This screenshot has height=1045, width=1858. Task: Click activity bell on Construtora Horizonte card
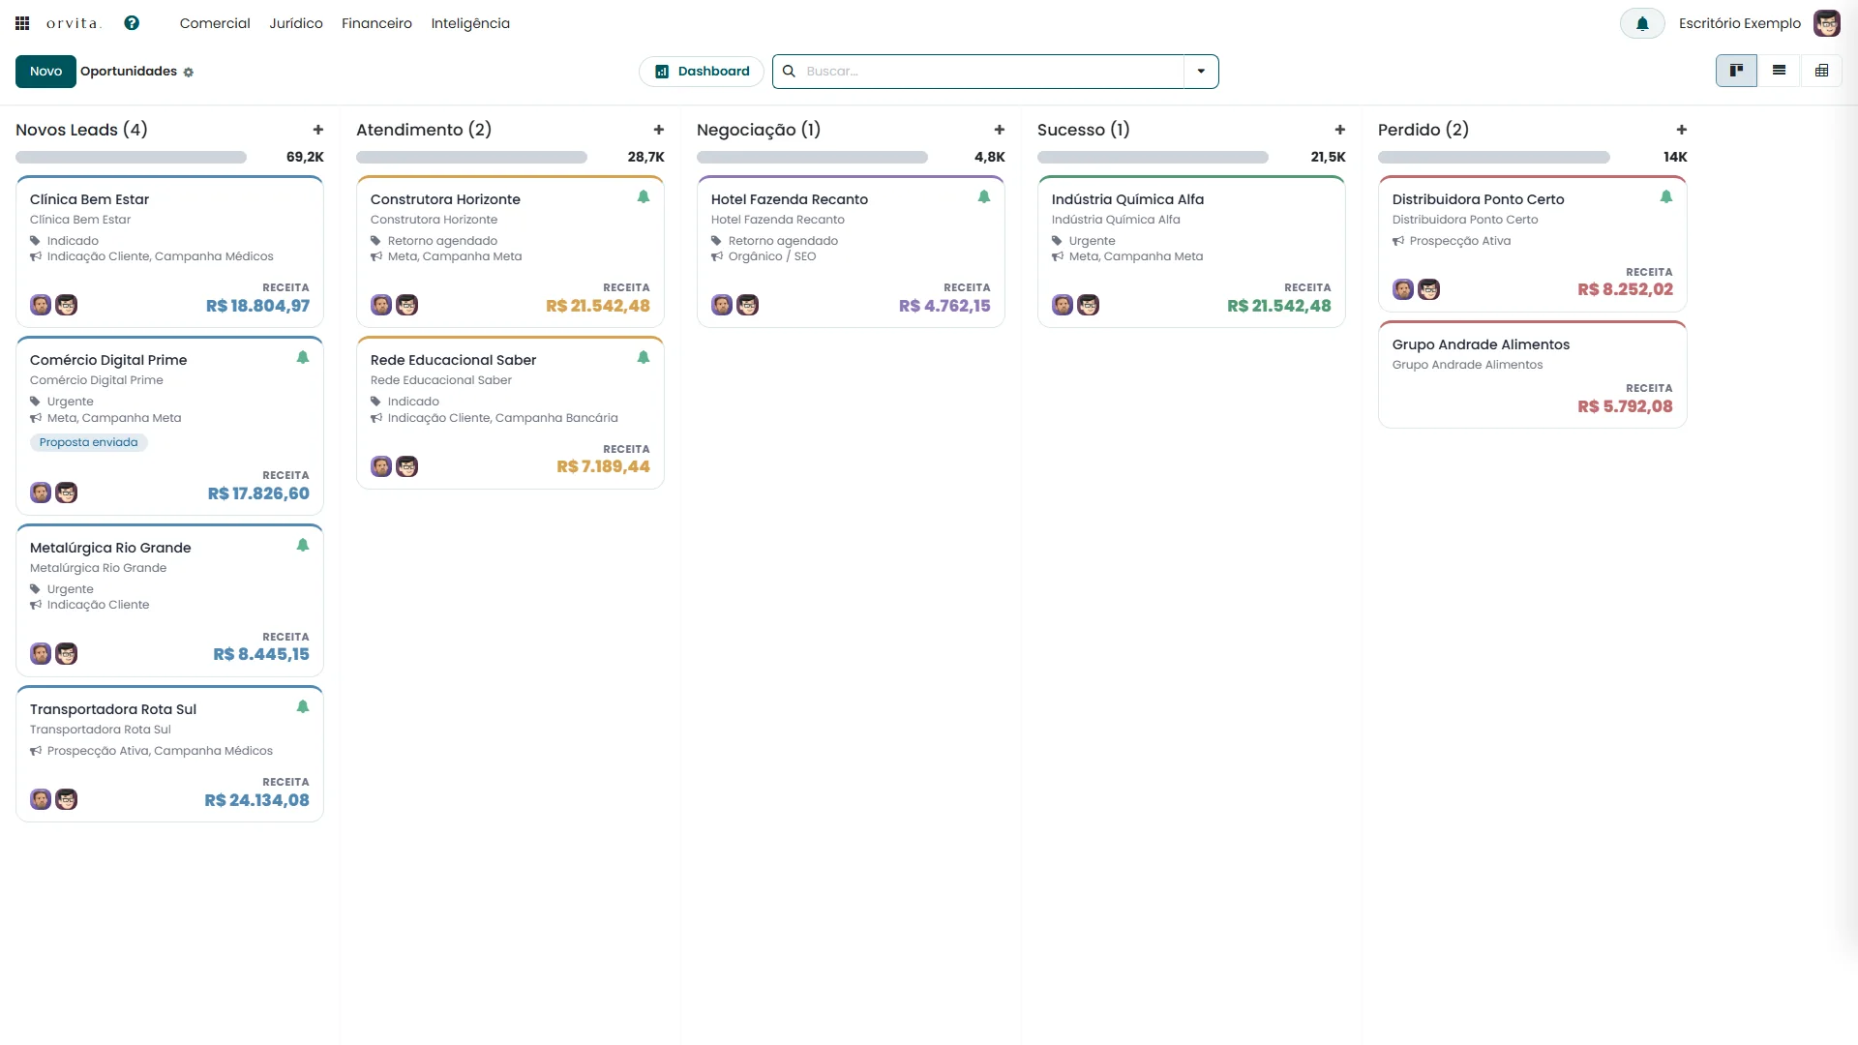point(644,197)
